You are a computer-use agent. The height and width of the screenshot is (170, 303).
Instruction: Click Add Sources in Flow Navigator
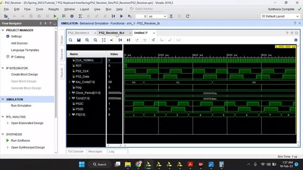click(19, 43)
